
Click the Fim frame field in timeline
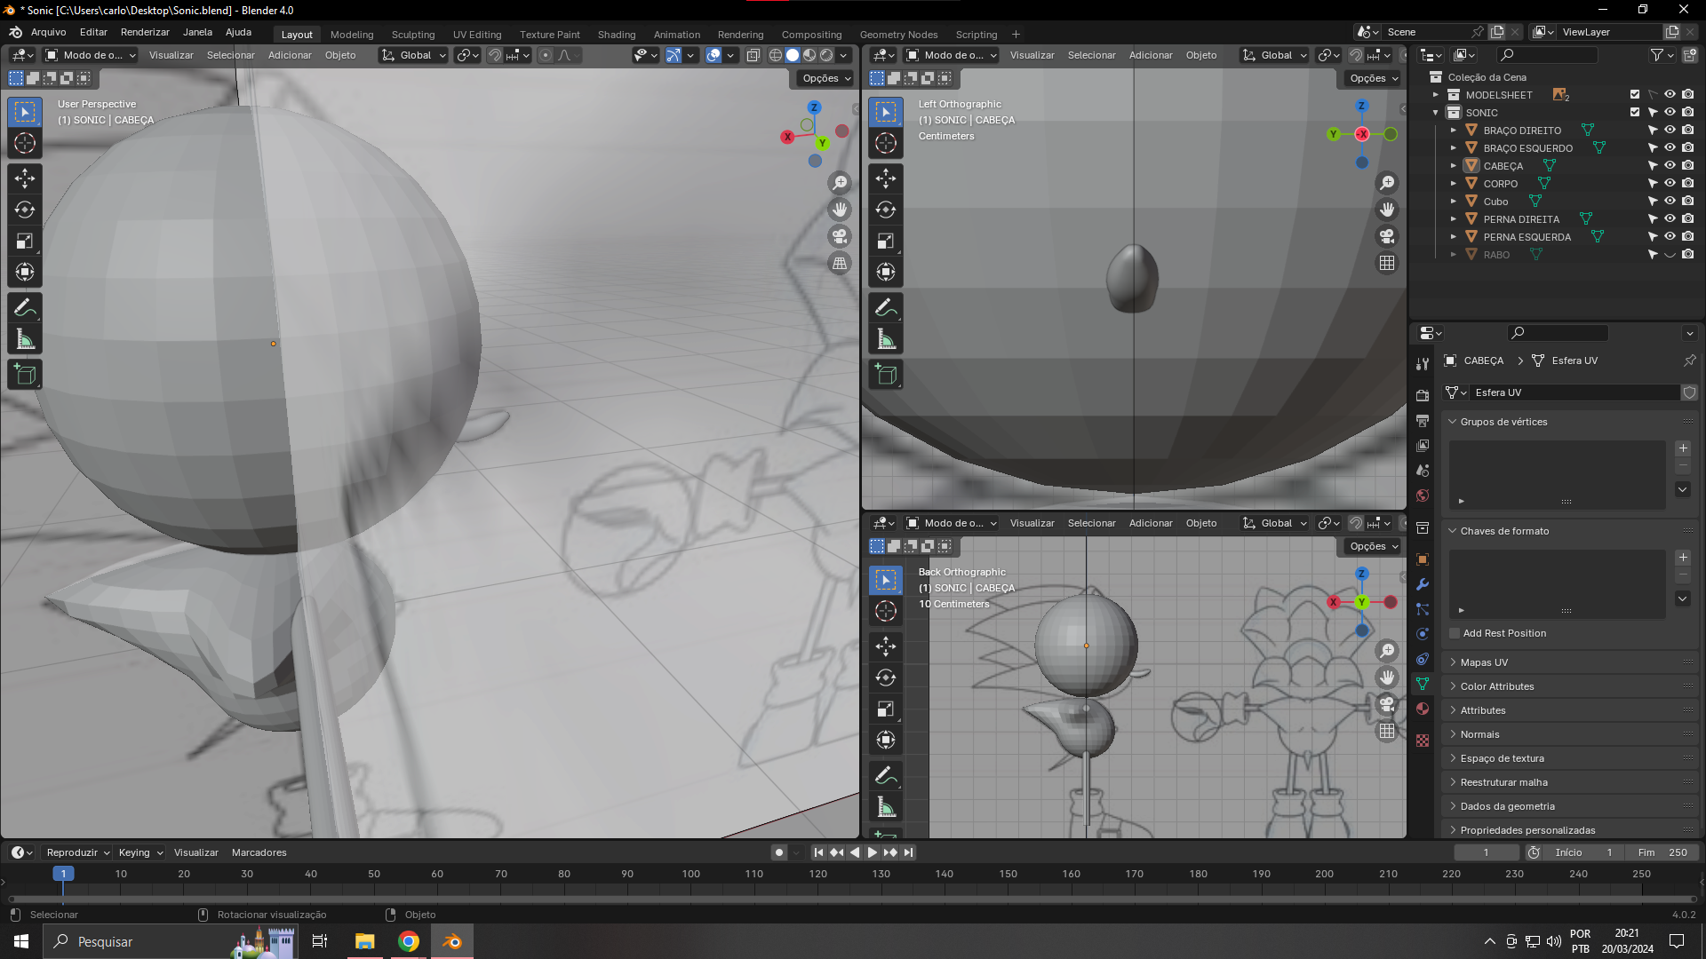(x=1663, y=852)
